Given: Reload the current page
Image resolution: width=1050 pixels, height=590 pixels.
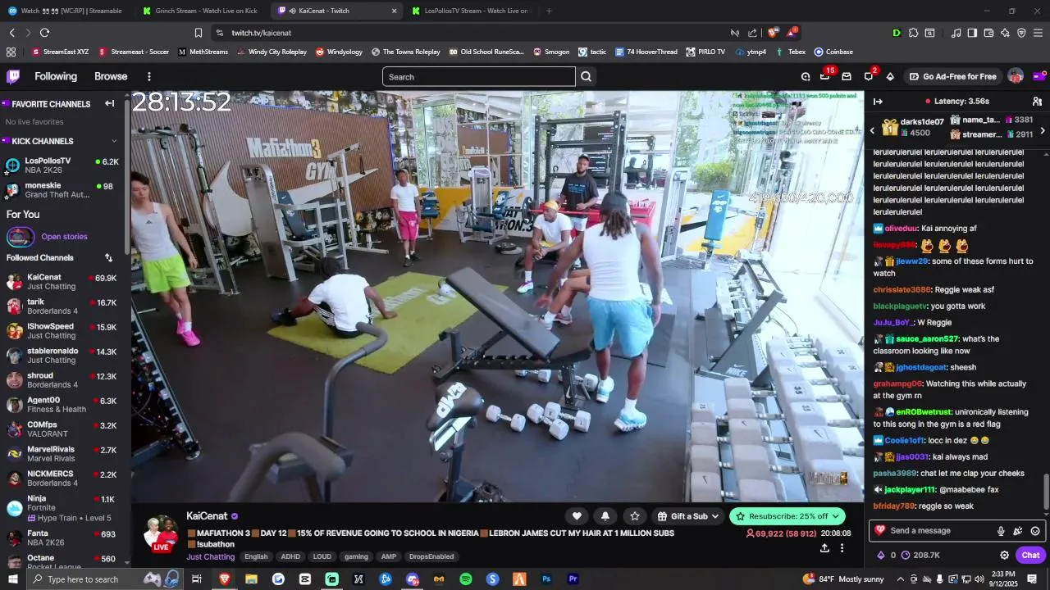Looking at the screenshot, I should click(x=44, y=33).
